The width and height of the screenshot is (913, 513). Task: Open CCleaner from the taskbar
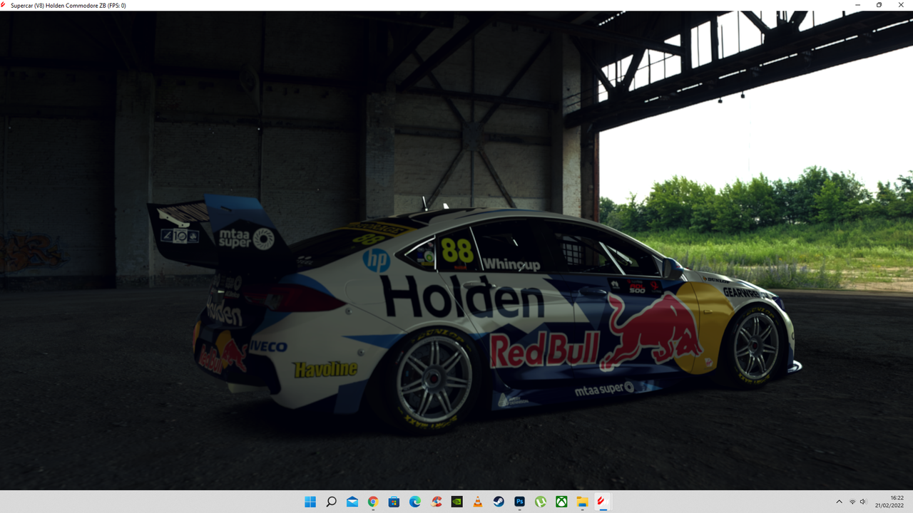[435, 502]
